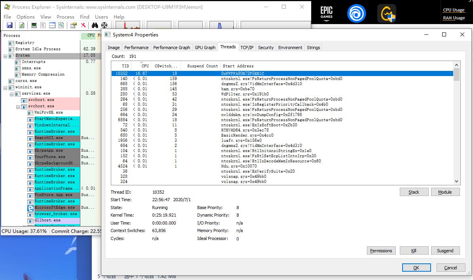Switch to the GPU Graph tab
The image size is (473, 280).
205,48
